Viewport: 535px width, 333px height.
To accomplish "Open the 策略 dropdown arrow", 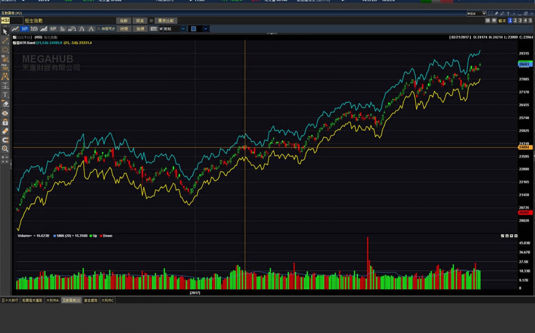I will click(183, 29).
